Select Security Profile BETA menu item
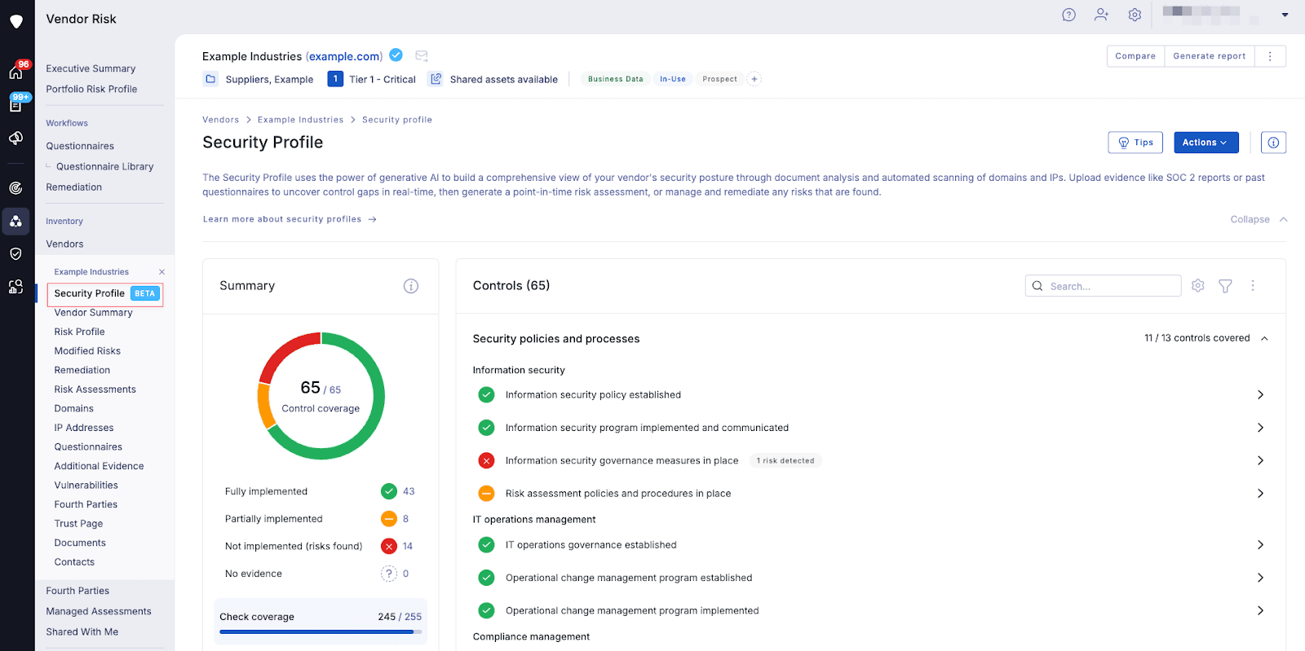1305x651 pixels. click(105, 293)
